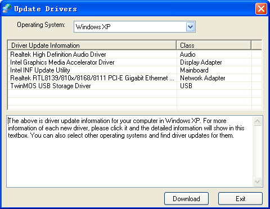Click the textbox scroll down arrow
This screenshot has width=270, height=209.
click(x=258, y=181)
